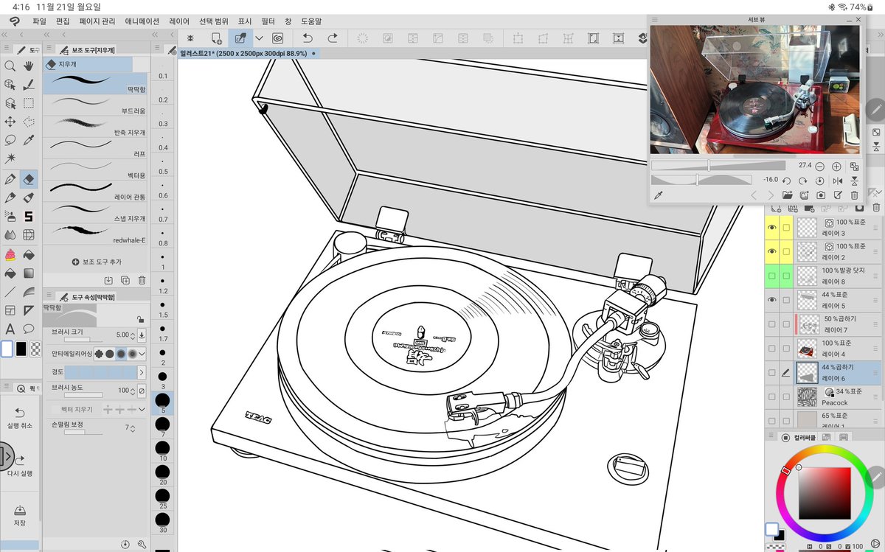885x552 pixels.
Task: Choose the Hand move tool
Action: [29, 66]
